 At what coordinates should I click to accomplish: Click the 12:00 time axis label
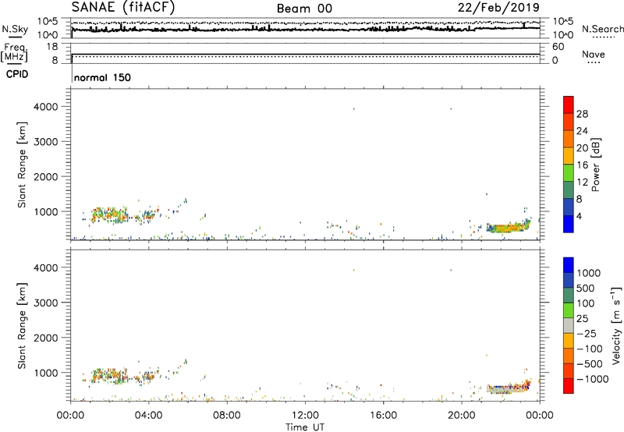tap(305, 416)
